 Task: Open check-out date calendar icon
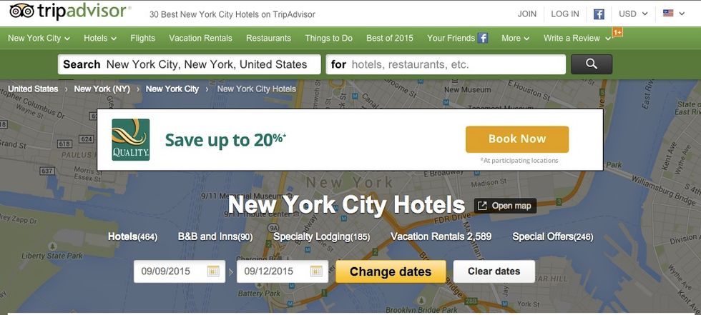click(x=316, y=271)
